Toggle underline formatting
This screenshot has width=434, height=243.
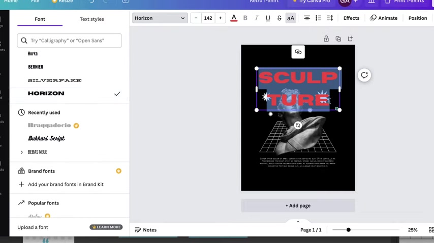[x=268, y=18]
